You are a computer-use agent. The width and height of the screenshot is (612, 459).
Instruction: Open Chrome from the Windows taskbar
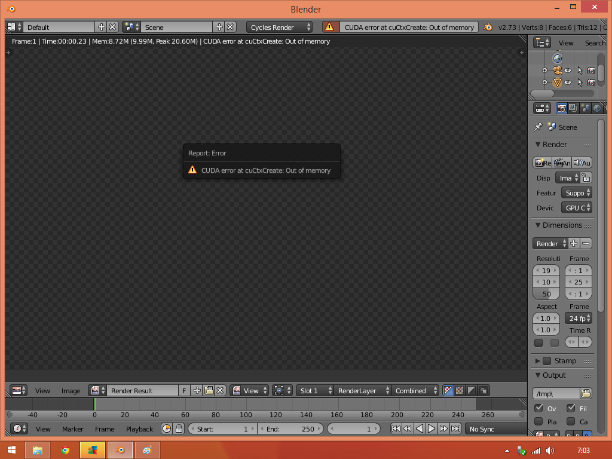point(65,450)
